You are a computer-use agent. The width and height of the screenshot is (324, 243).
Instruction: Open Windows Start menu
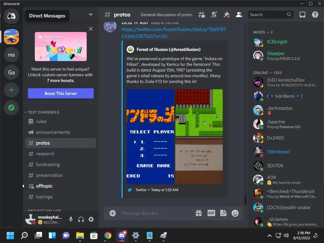pyautogui.click(x=10, y=235)
